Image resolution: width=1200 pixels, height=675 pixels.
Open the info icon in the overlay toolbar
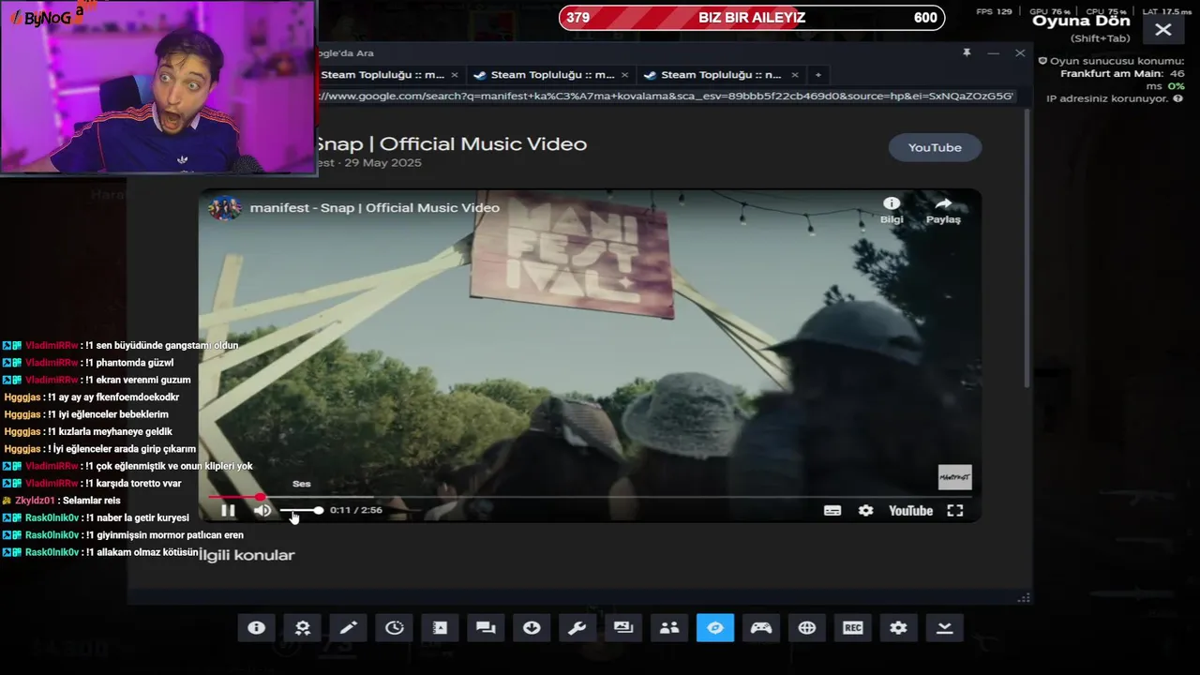pyautogui.click(x=256, y=628)
